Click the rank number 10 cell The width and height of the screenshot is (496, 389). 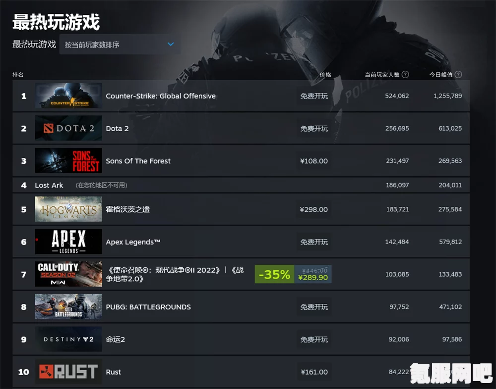coord(24,372)
